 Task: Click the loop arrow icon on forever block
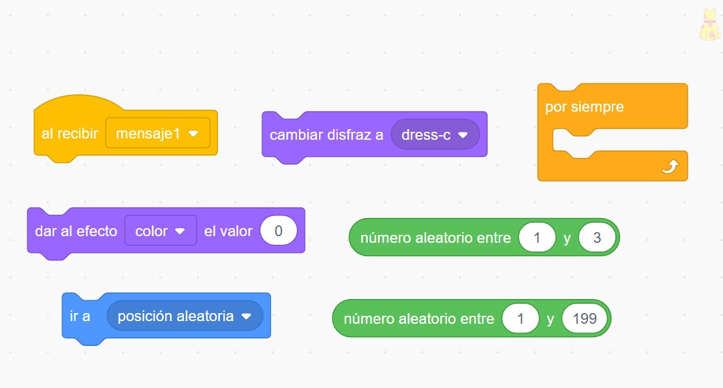(x=669, y=168)
